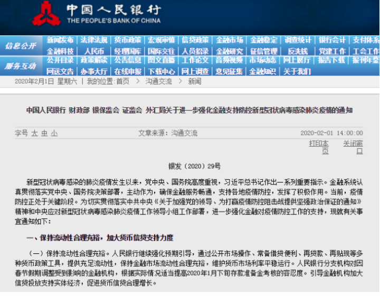Click the People's Bank of China logo
This screenshot has width=380, height=302.
click(x=43, y=14)
